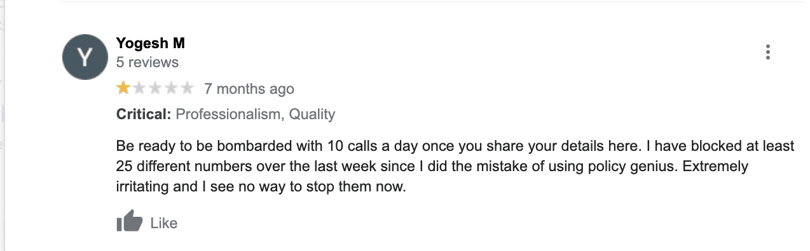810x251 pixels.
Task: Click the words "policy genius" in review
Action: tap(618, 167)
